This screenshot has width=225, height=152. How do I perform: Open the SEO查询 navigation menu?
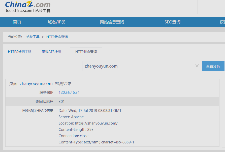pyautogui.click(x=172, y=22)
